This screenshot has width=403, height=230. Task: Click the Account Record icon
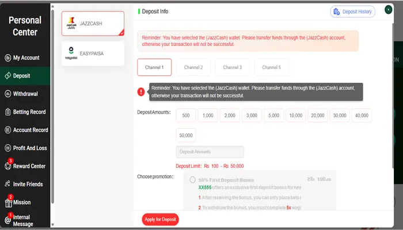tap(8, 130)
